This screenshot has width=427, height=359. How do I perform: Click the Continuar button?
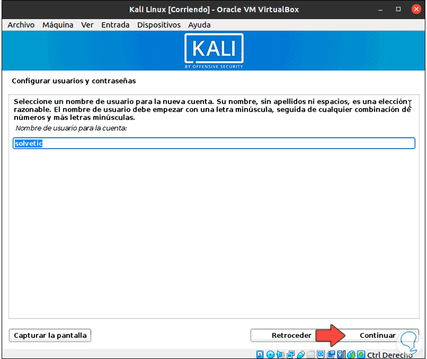pyautogui.click(x=378, y=335)
